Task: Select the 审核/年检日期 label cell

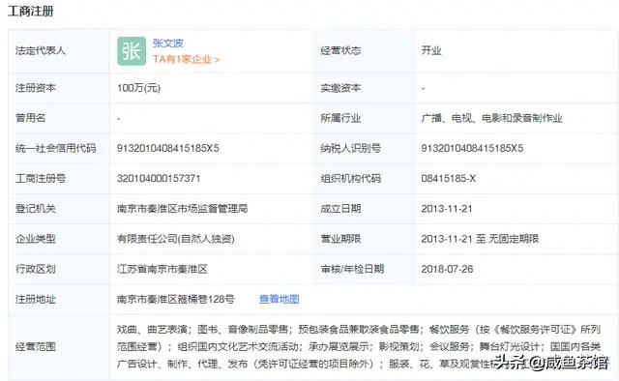Action: tap(364, 269)
